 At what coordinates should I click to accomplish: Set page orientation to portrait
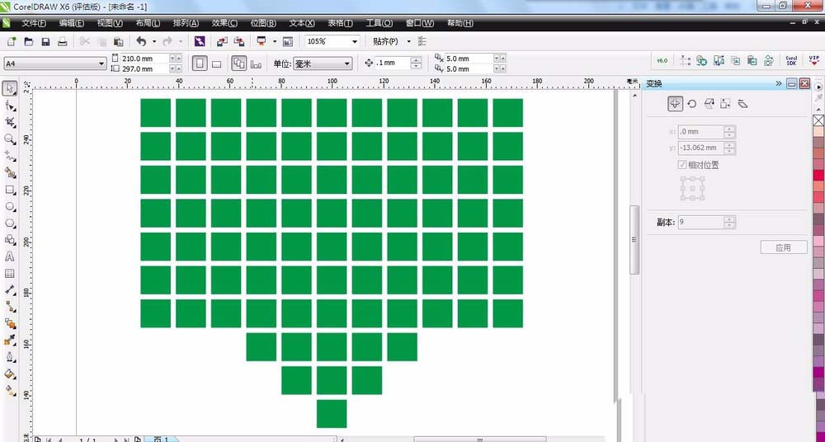tap(200, 63)
